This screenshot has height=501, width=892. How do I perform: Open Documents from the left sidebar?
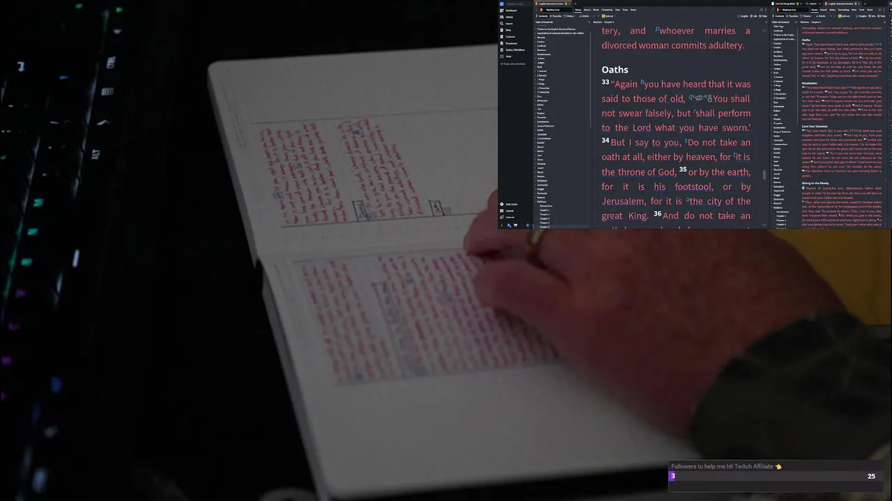coord(511,43)
